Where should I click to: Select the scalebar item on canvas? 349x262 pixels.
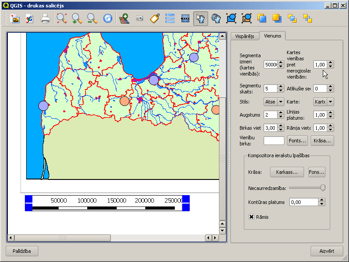(x=107, y=203)
